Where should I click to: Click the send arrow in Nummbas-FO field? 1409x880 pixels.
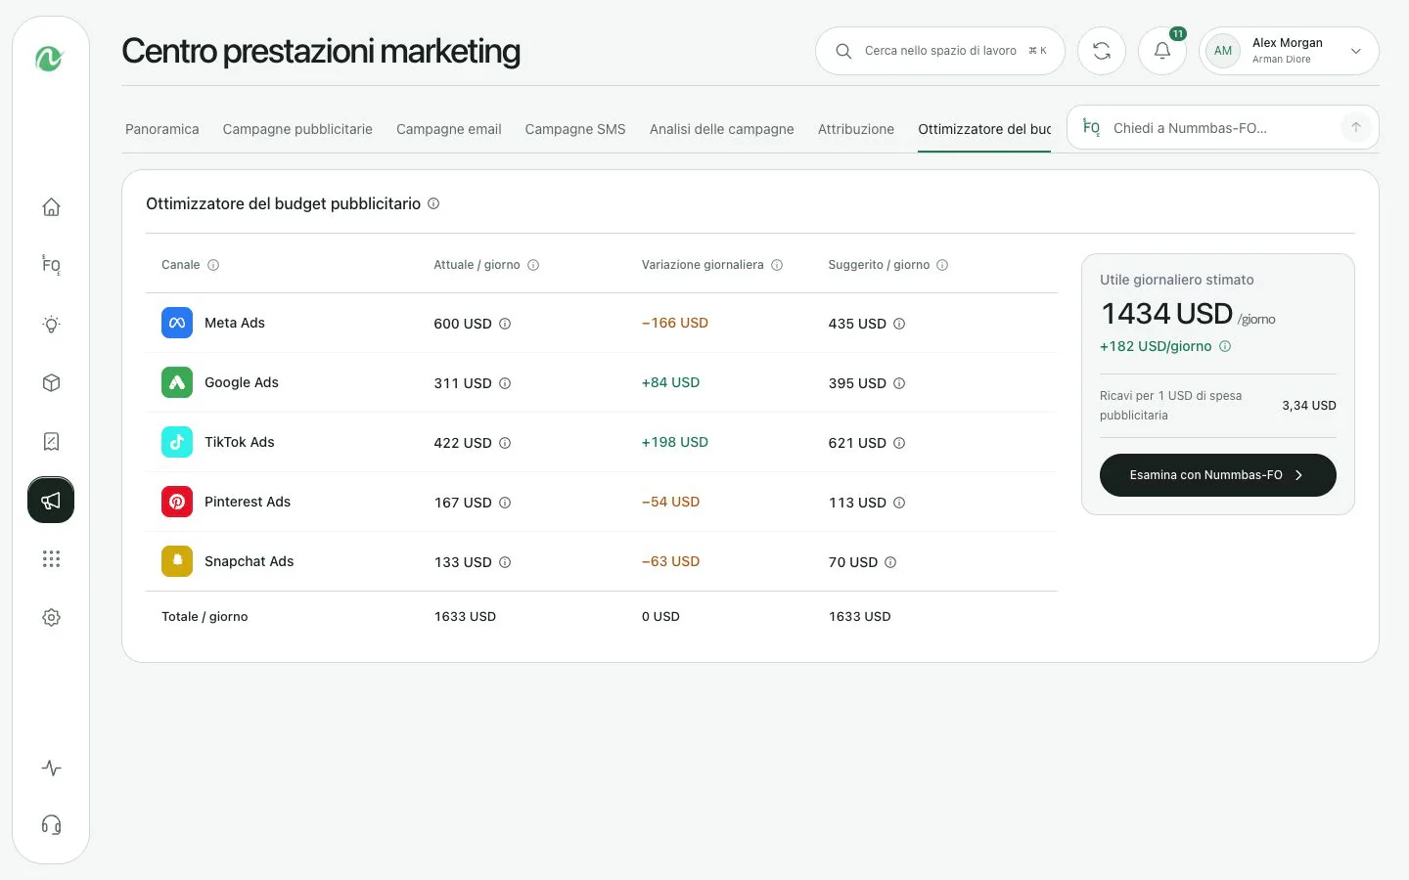point(1356,127)
